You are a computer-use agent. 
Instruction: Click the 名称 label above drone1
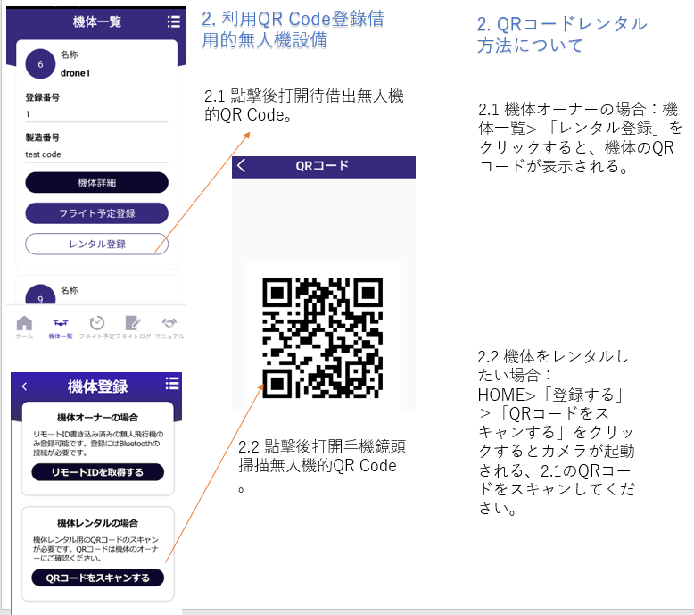69,54
